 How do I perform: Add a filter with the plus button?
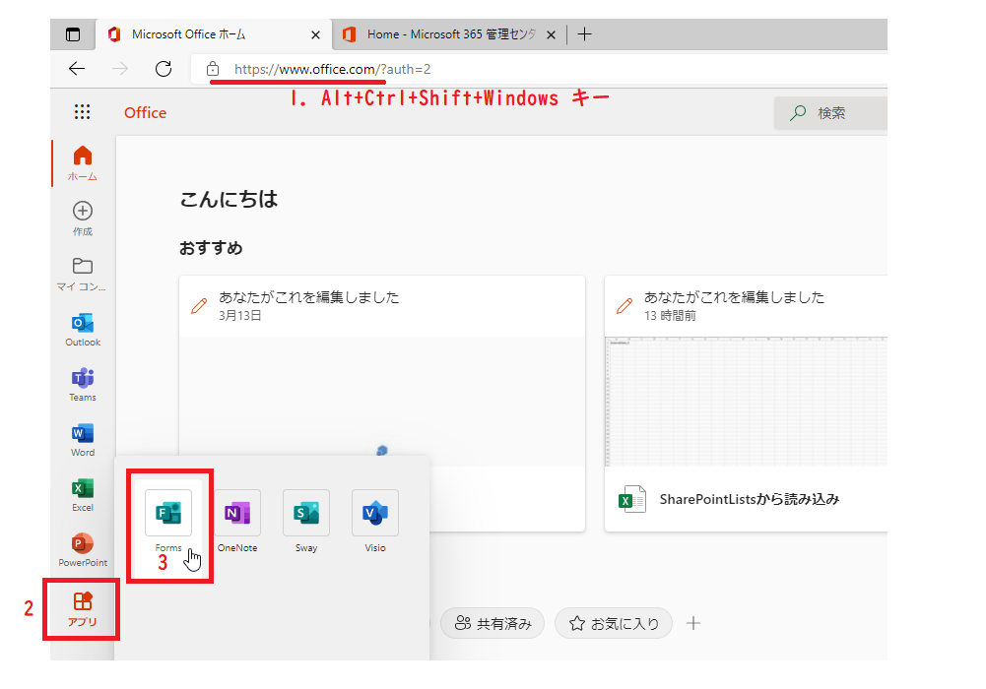(x=693, y=623)
